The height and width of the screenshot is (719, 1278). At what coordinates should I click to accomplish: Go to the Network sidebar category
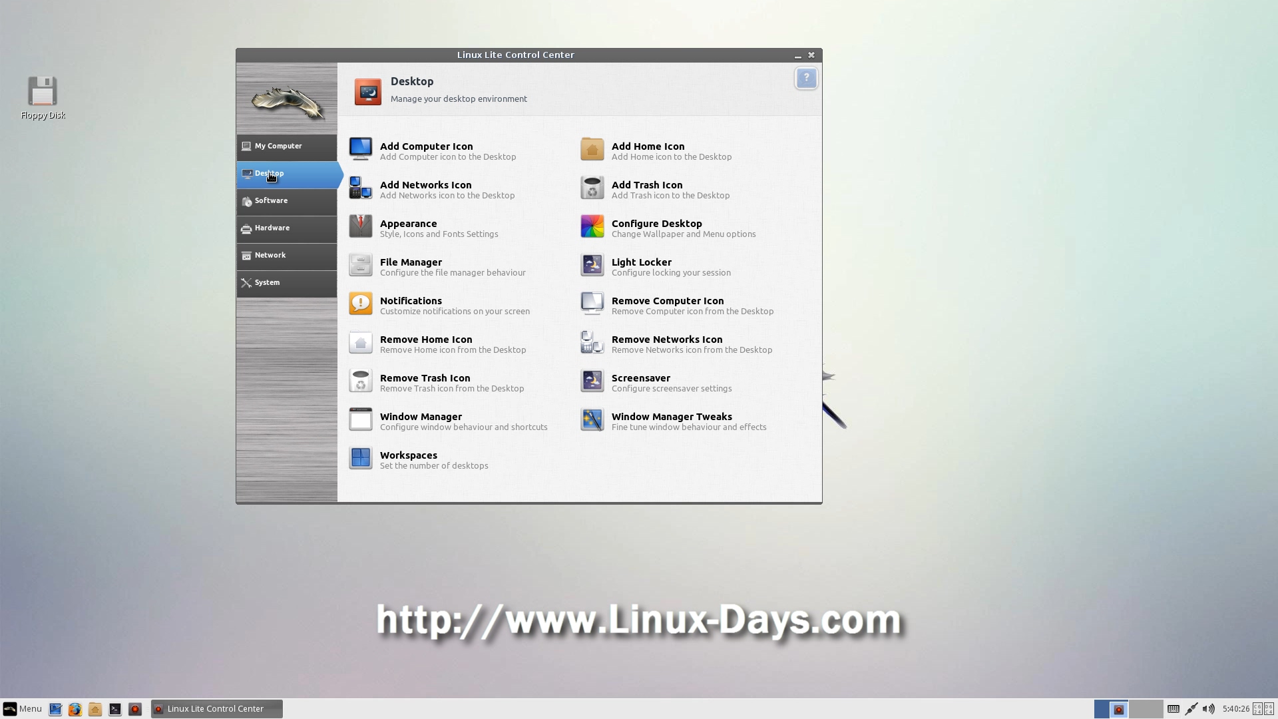click(x=287, y=256)
